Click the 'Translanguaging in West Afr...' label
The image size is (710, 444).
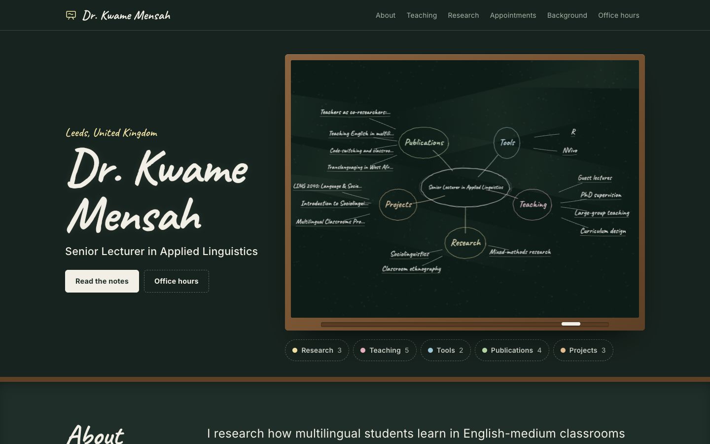(360, 167)
